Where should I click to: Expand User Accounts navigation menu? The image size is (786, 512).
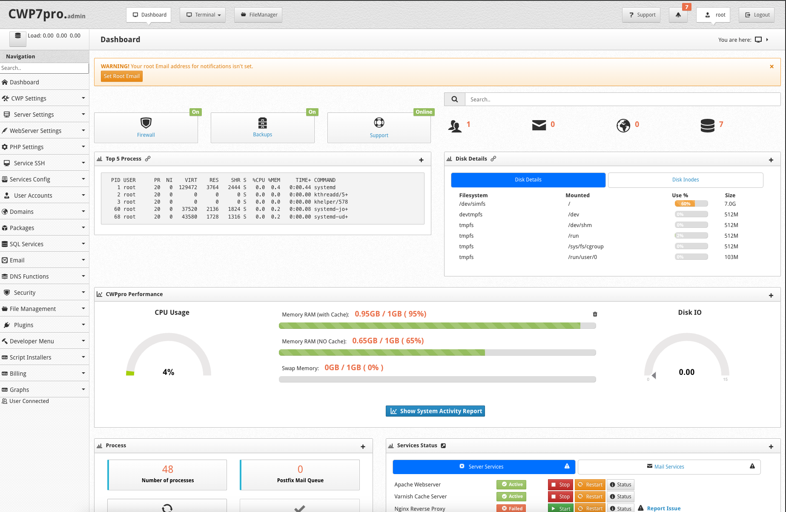pyautogui.click(x=44, y=196)
